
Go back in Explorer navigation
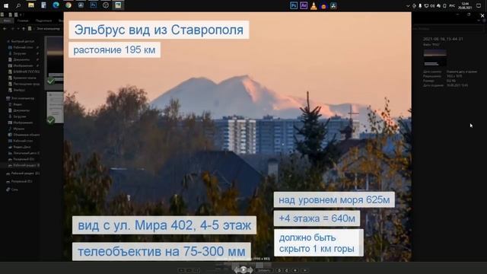pyautogui.click(x=5, y=29)
